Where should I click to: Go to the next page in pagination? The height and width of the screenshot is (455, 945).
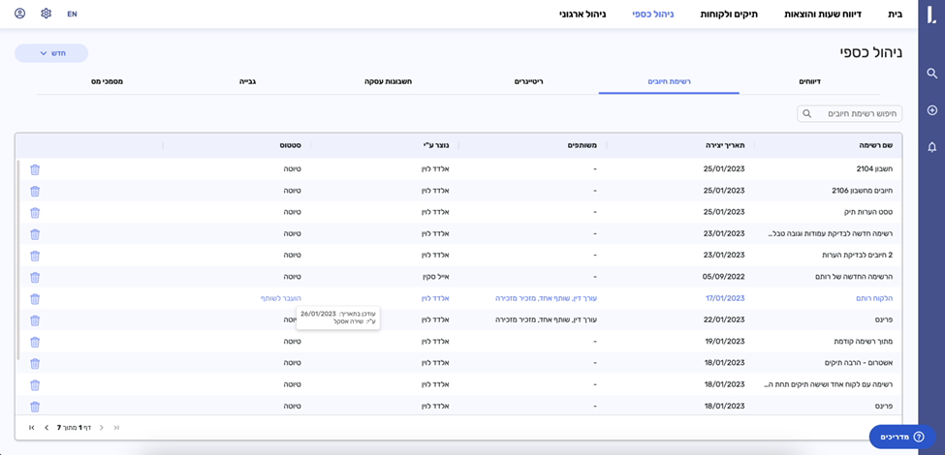tap(47, 427)
